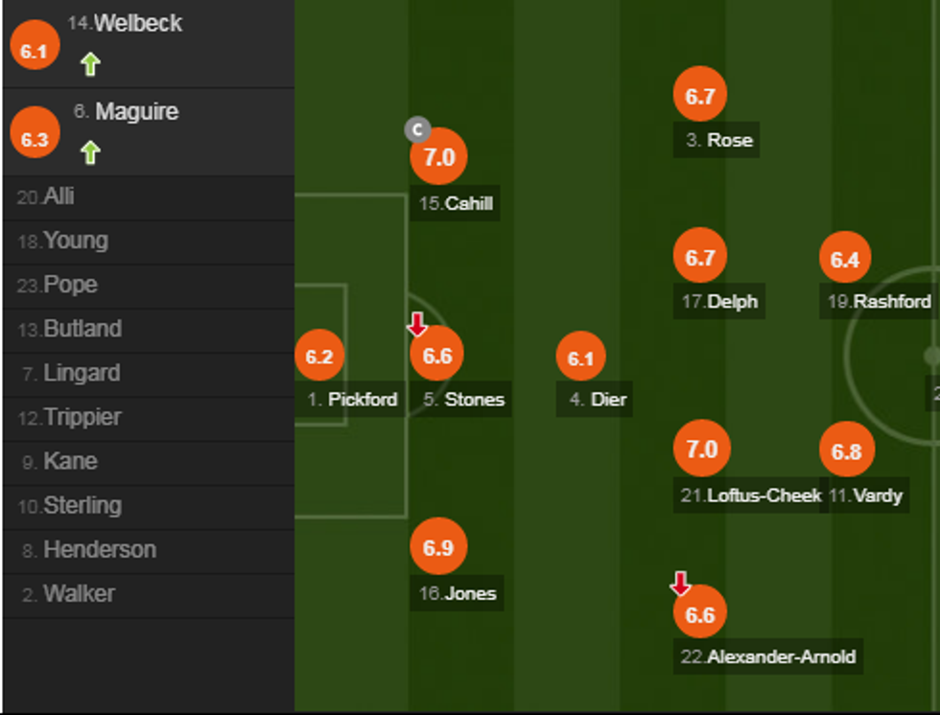Click Vardy's 6.8 rating circle
940x715 pixels.
[846, 450]
